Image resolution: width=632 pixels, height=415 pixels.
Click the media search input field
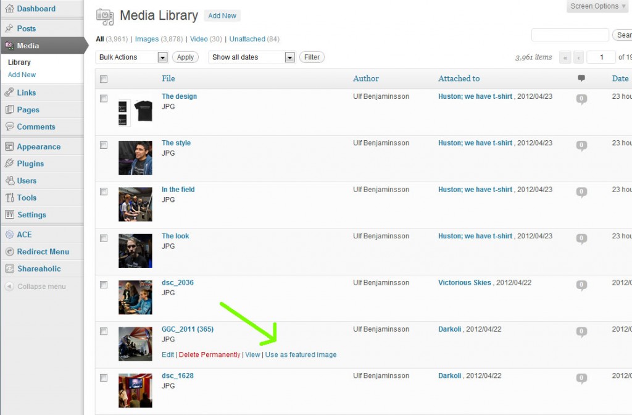click(x=570, y=35)
